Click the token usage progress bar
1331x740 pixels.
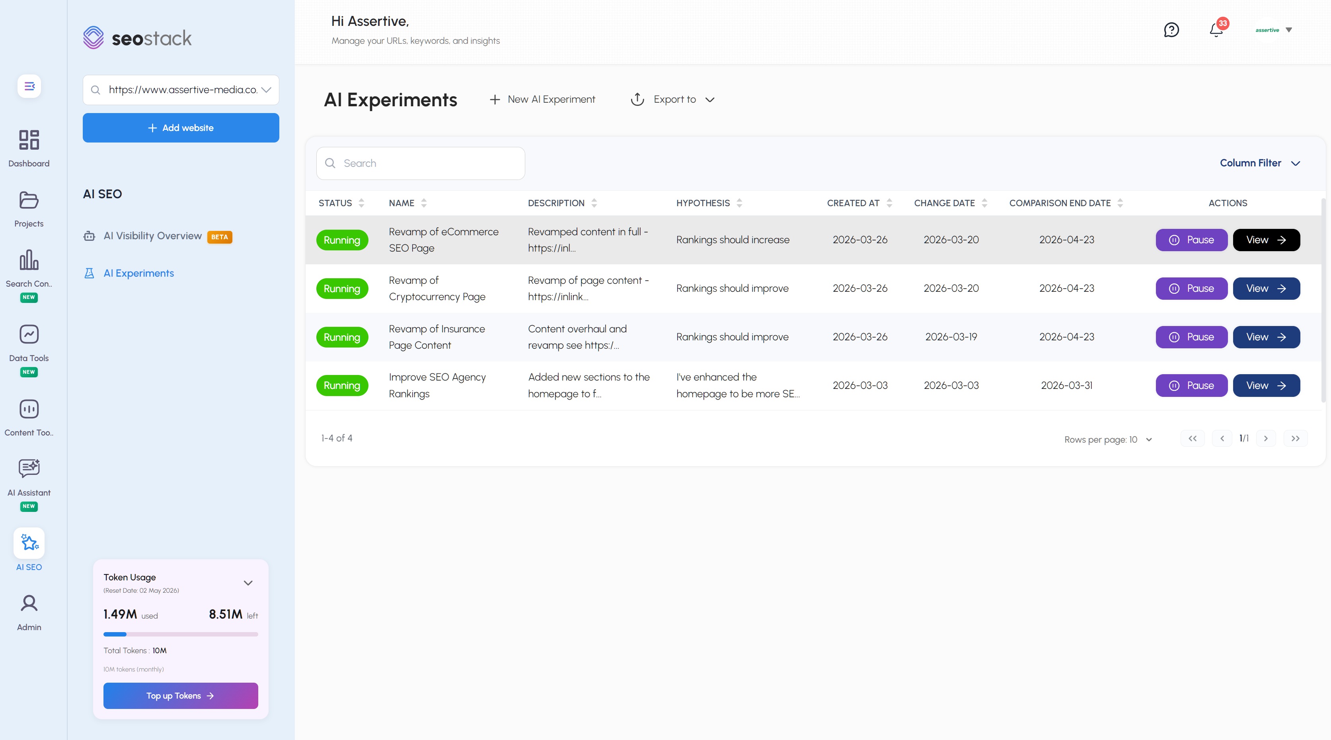point(180,635)
